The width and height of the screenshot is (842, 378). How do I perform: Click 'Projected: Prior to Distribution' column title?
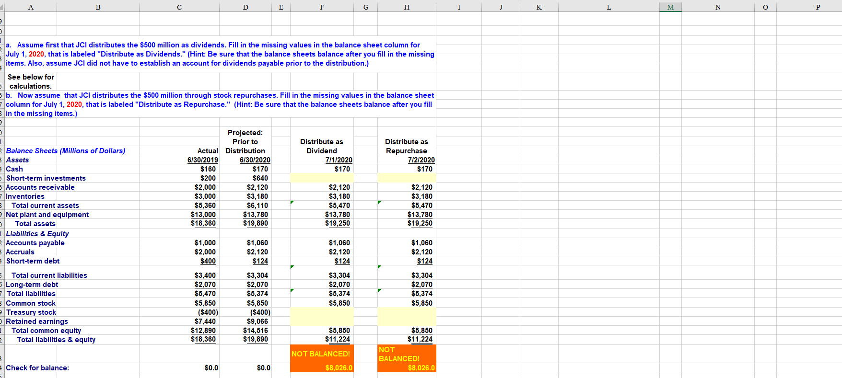pos(245,142)
